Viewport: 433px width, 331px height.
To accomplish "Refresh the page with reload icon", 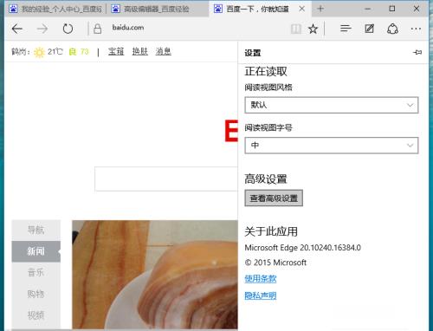I will tap(68, 29).
